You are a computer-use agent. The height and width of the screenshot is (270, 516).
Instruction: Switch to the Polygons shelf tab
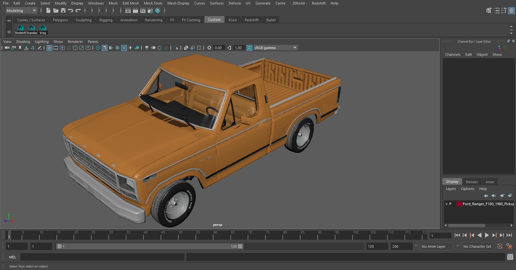tap(60, 20)
